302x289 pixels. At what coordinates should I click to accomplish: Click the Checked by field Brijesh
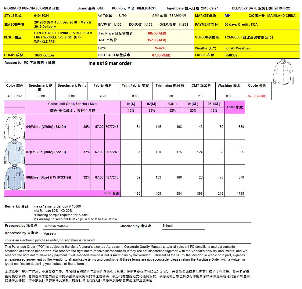[x=167, y=226]
